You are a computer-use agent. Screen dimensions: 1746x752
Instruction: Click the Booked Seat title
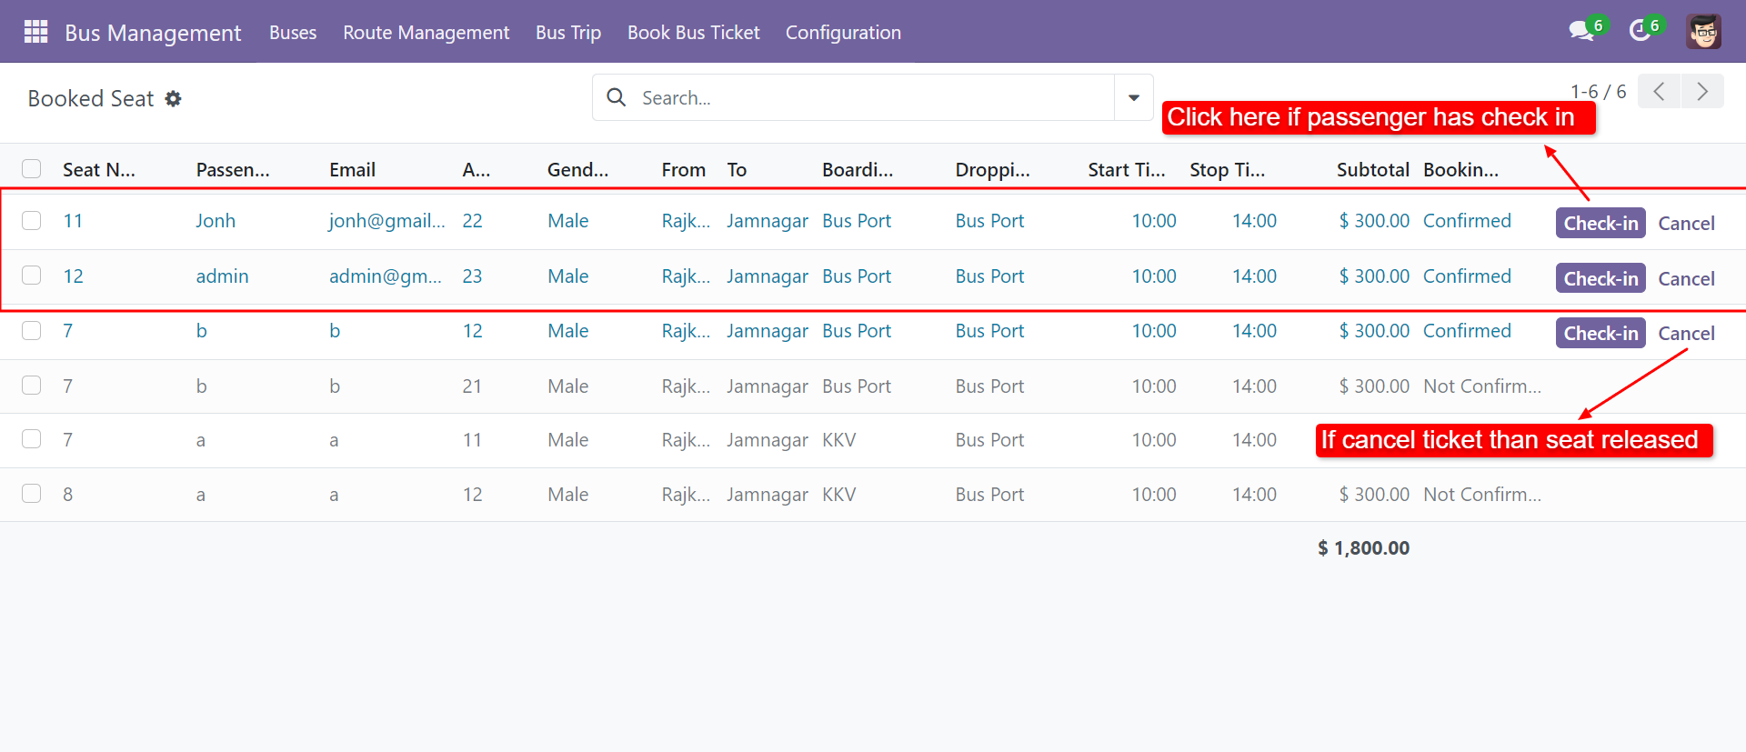(x=91, y=98)
